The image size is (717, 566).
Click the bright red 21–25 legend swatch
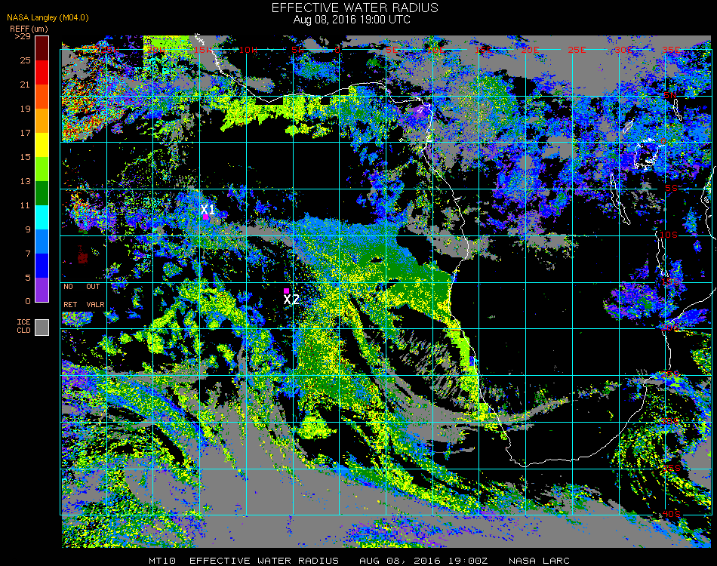click(x=42, y=72)
